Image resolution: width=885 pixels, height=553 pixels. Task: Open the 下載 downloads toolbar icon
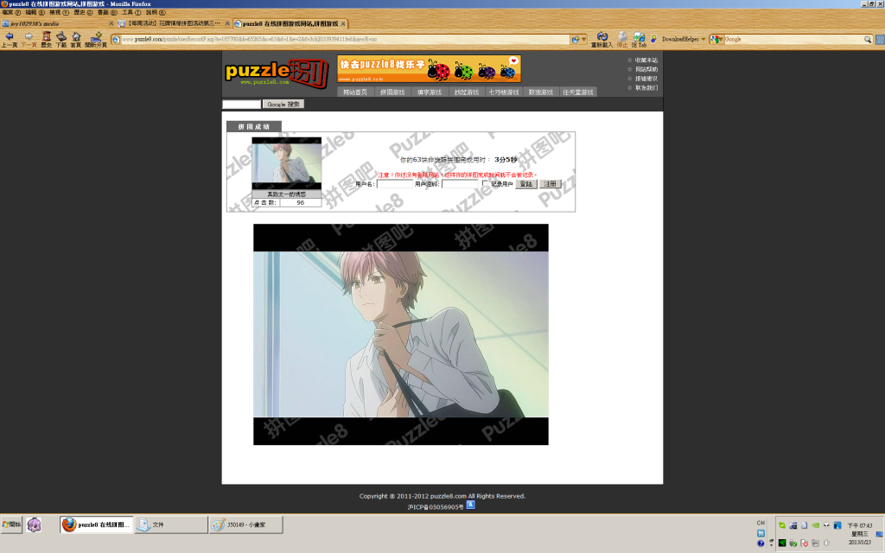coord(61,38)
